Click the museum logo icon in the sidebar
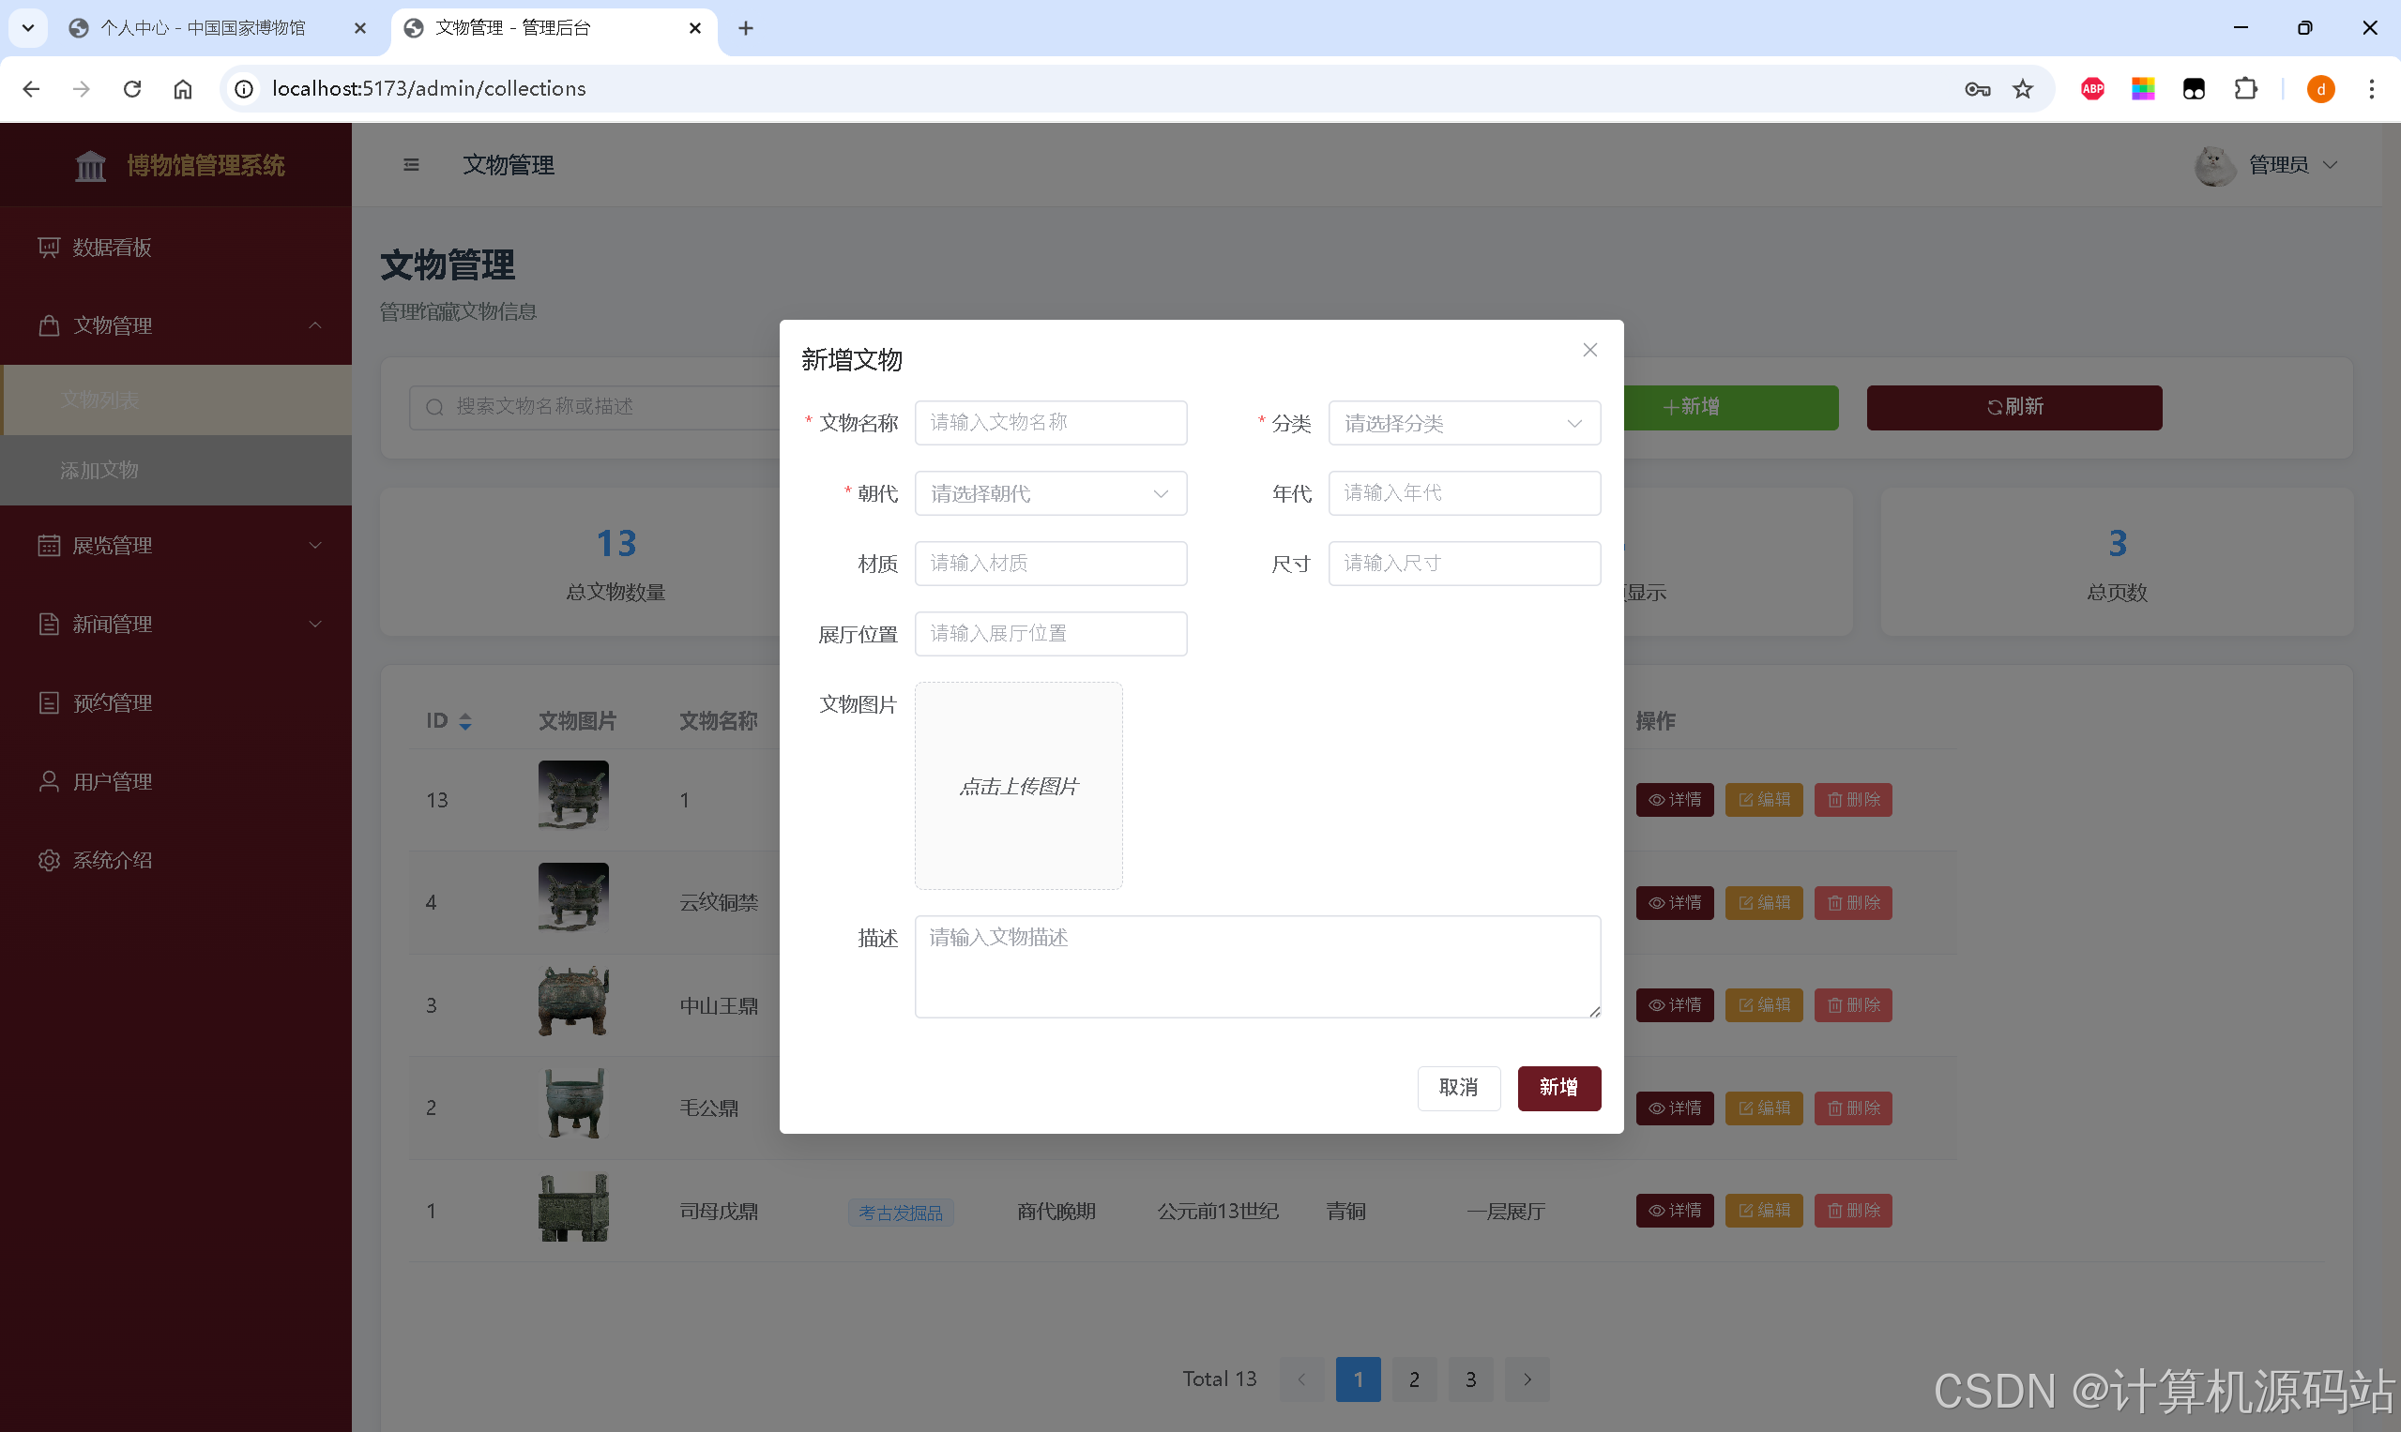 coord(90,165)
